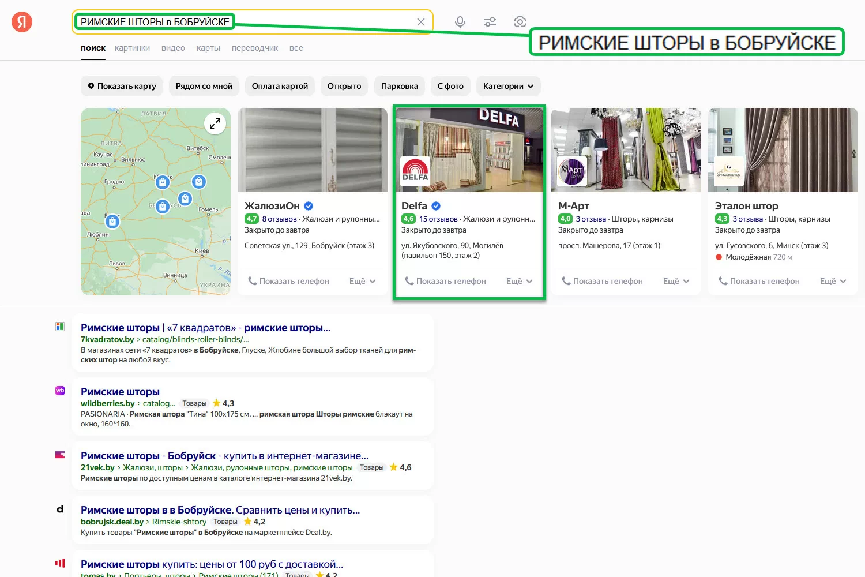Click the Показать карту button
The image size is (865, 577).
(122, 86)
